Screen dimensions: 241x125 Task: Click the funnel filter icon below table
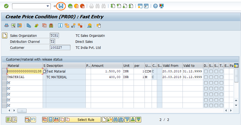click(x=127, y=119)
